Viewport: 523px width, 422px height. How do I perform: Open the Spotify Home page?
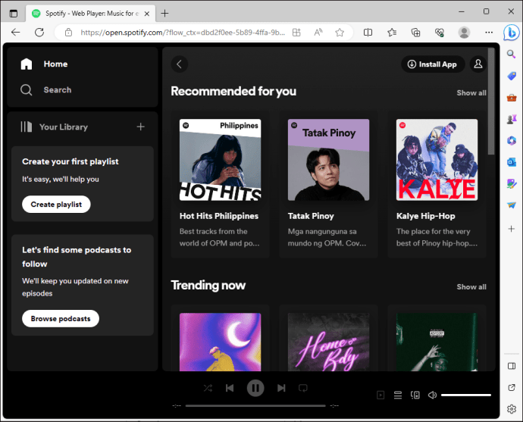[x=44, y=64]
